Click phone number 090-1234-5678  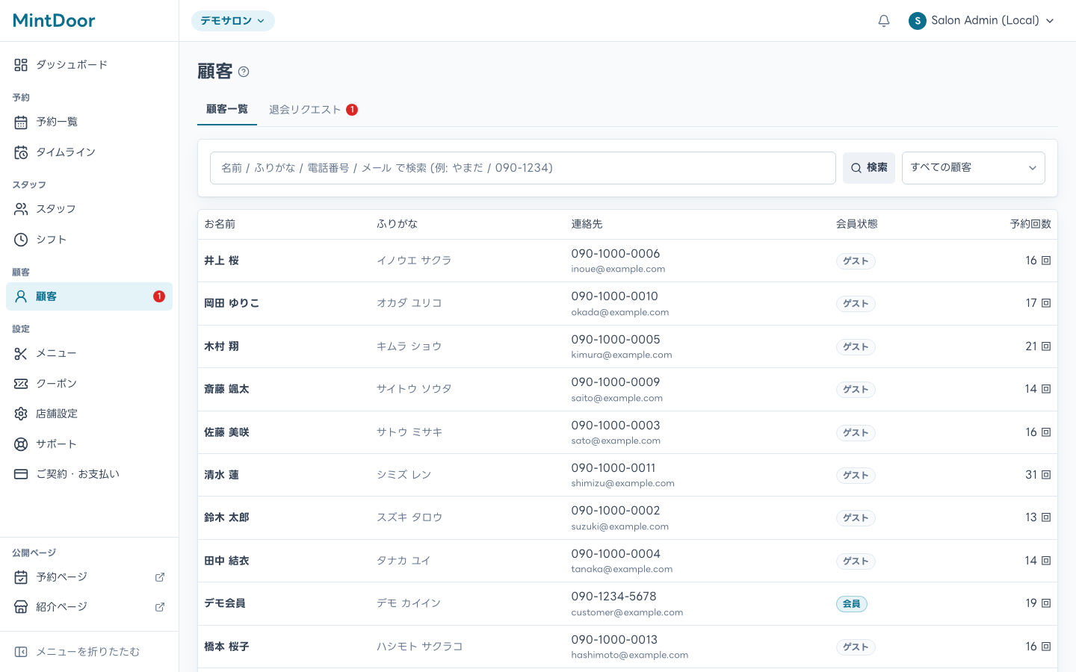[613, 597]
